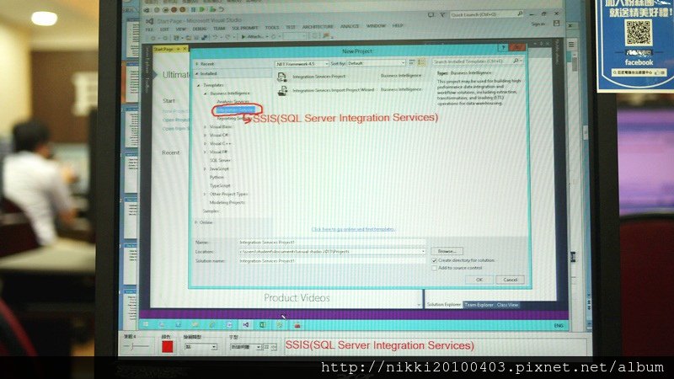Open the Sort by Default dropdown
The image size is (674, 379).
(x=376, y=63)
